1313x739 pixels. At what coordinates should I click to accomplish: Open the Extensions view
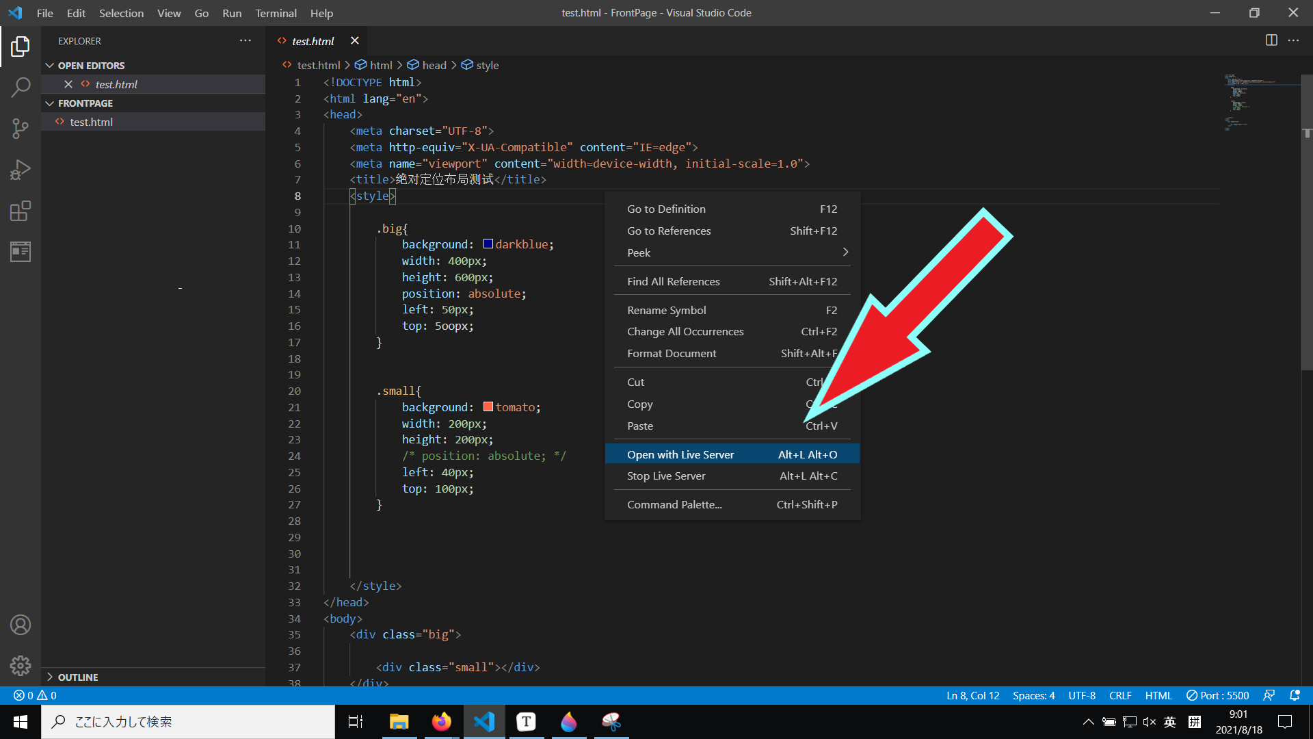pos(21,211)
